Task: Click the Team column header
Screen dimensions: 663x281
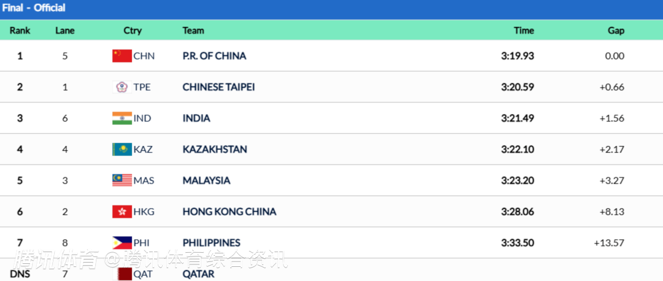Action: pyautogui.click(x=193, y=30)
